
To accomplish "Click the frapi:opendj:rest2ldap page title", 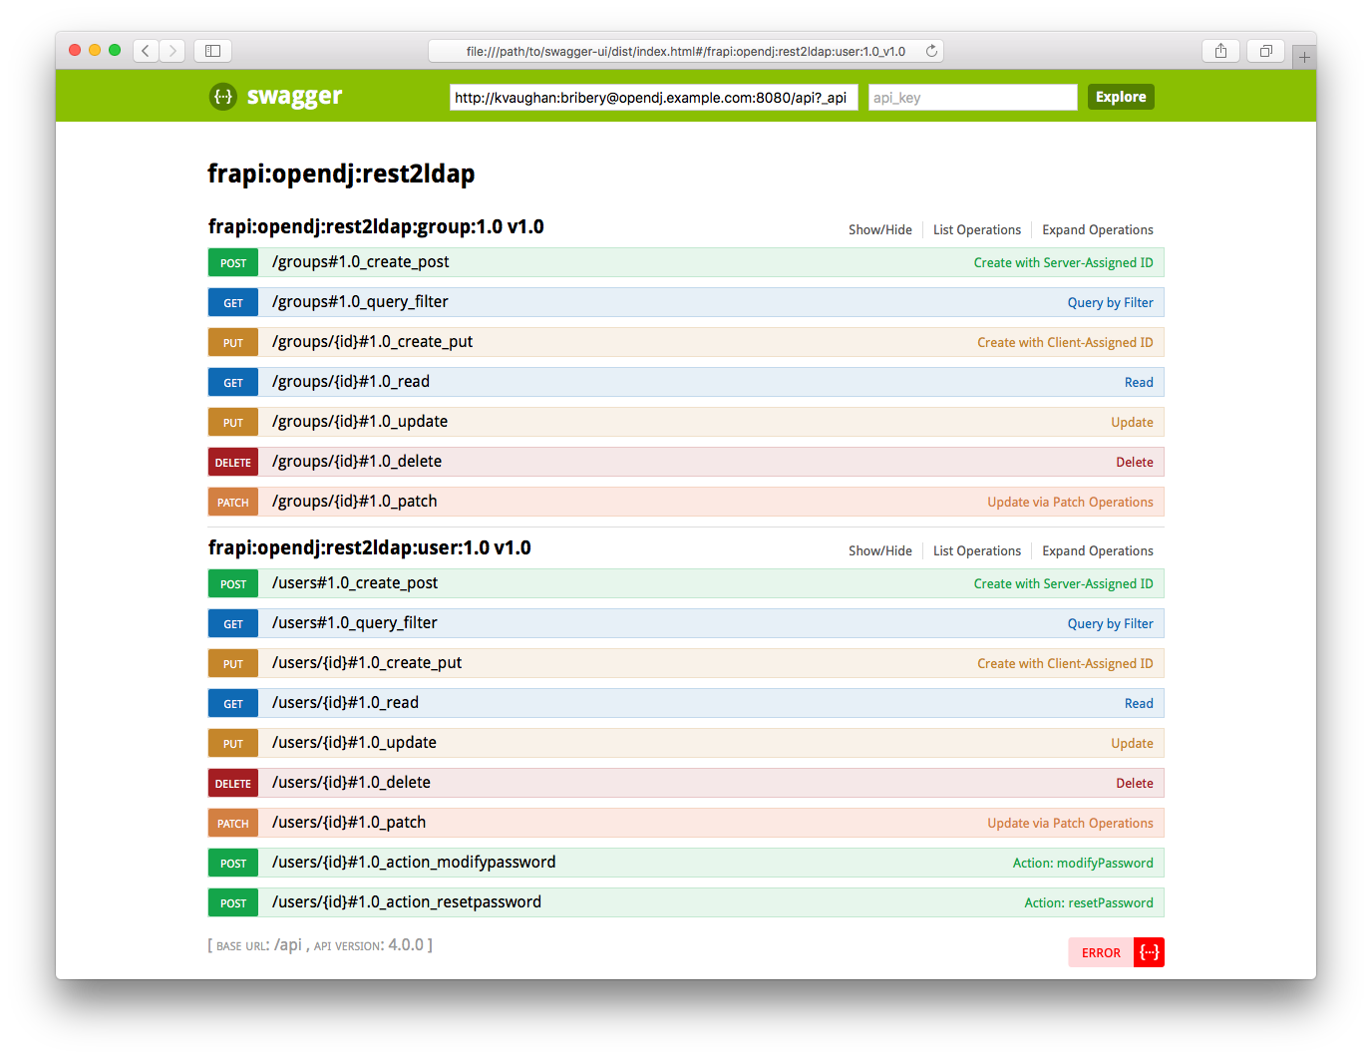I will click(x=341, y=175).
